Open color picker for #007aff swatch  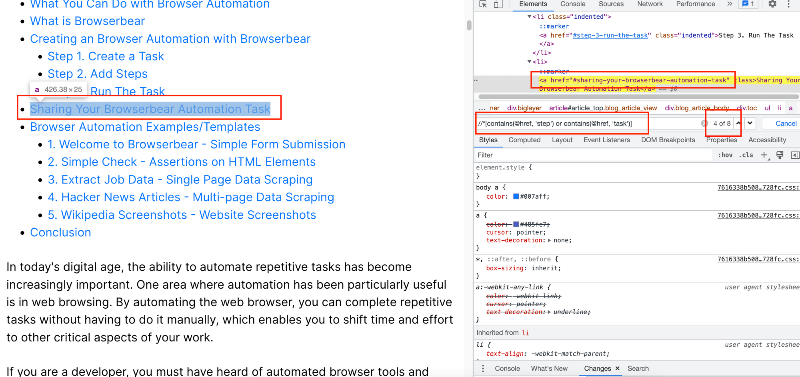[516, 196]
